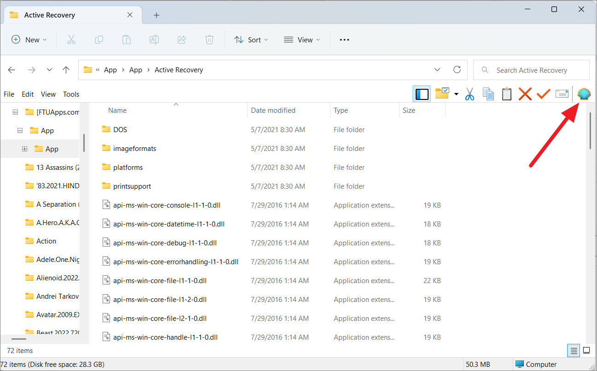Viewport: 597px width, 371px height.
Task: Click the orange checkmark icon
Action: point(543,94)
